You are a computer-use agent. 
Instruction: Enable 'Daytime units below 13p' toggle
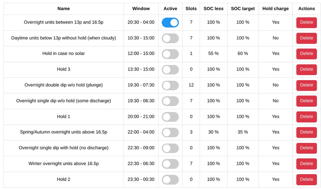click(170, 38)
